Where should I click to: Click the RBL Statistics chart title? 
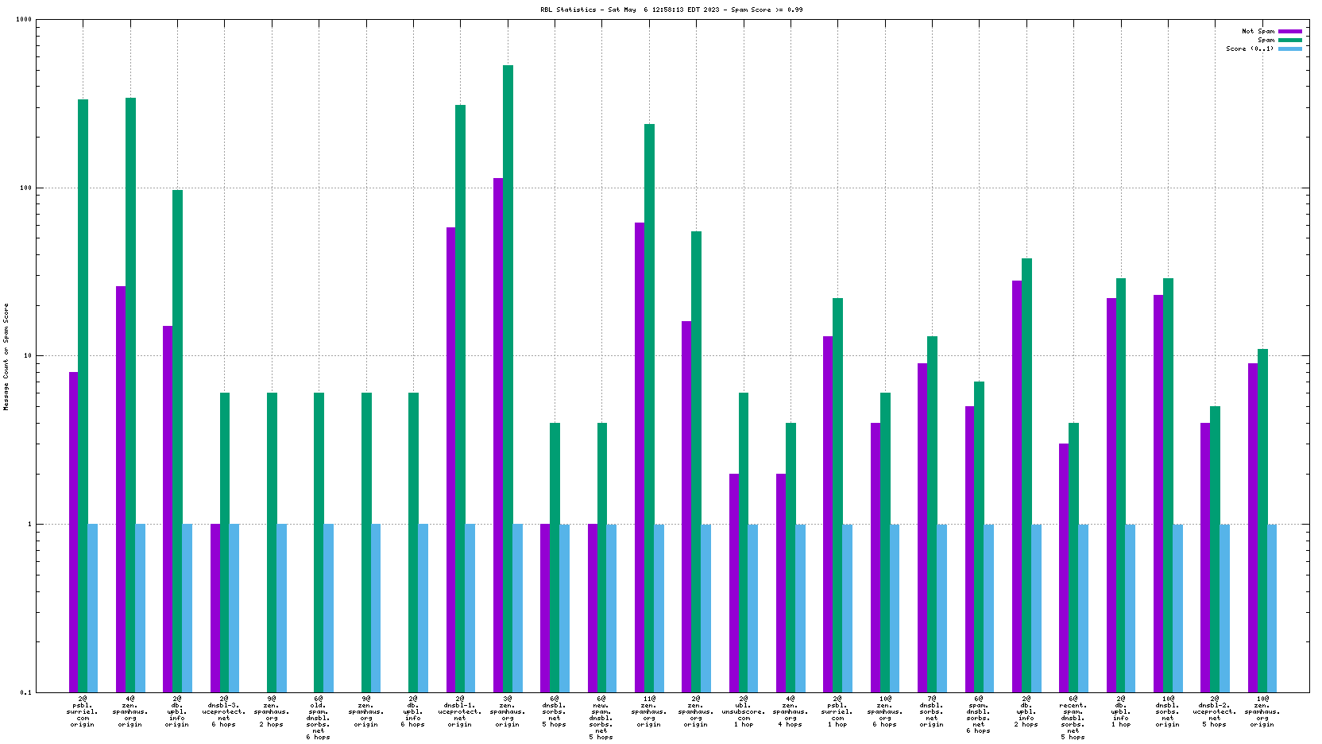point(671,10)
